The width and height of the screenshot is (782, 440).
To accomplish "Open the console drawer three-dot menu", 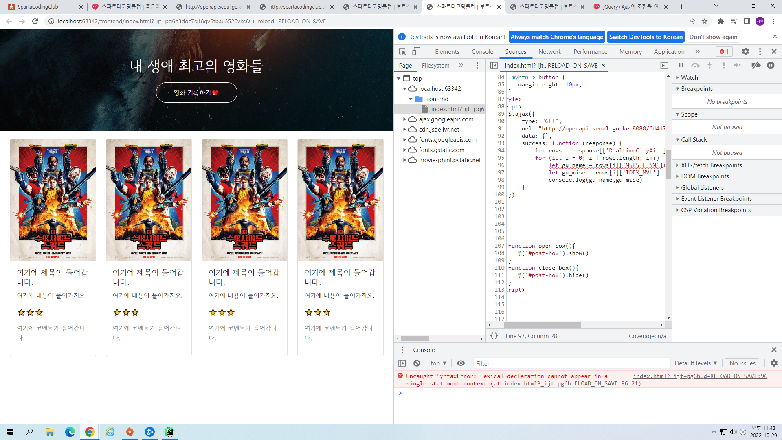I will (402, 350).
